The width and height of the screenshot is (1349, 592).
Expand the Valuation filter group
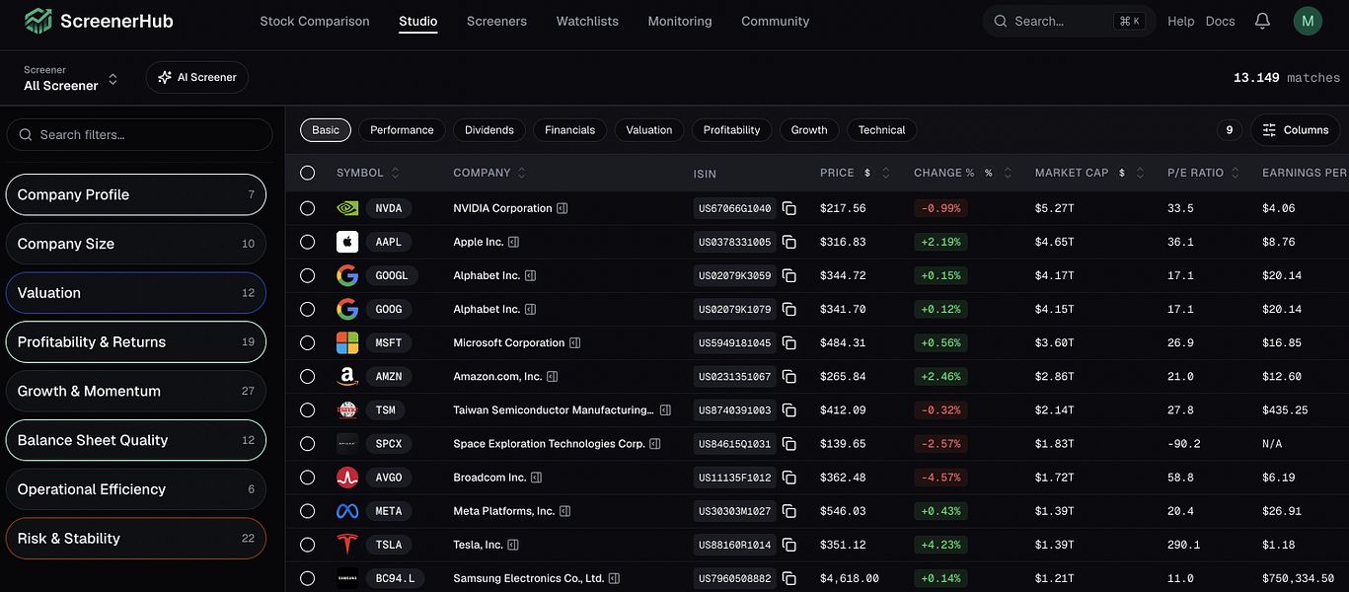click(136, 293)
